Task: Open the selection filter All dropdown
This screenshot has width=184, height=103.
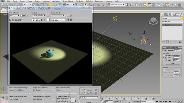Action: (x=27, y=5)
